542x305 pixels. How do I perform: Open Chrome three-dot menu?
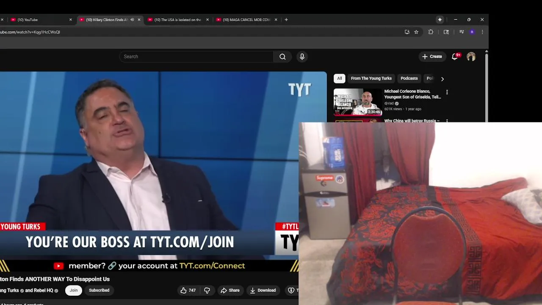[x=482, y=32]
